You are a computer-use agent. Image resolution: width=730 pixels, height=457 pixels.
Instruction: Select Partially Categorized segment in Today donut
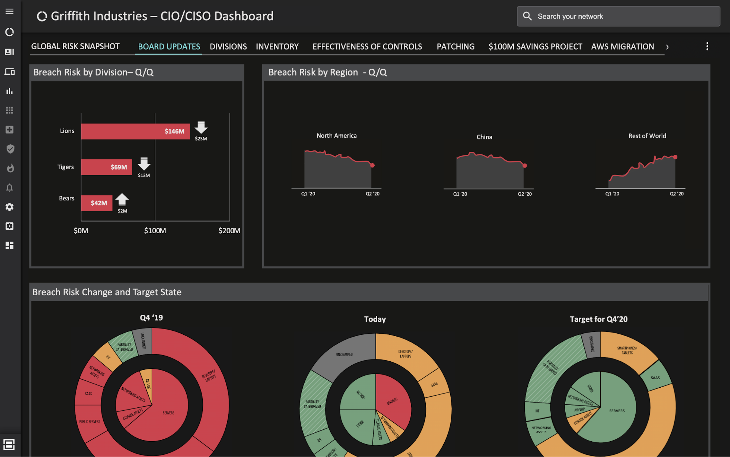[312, 404]
